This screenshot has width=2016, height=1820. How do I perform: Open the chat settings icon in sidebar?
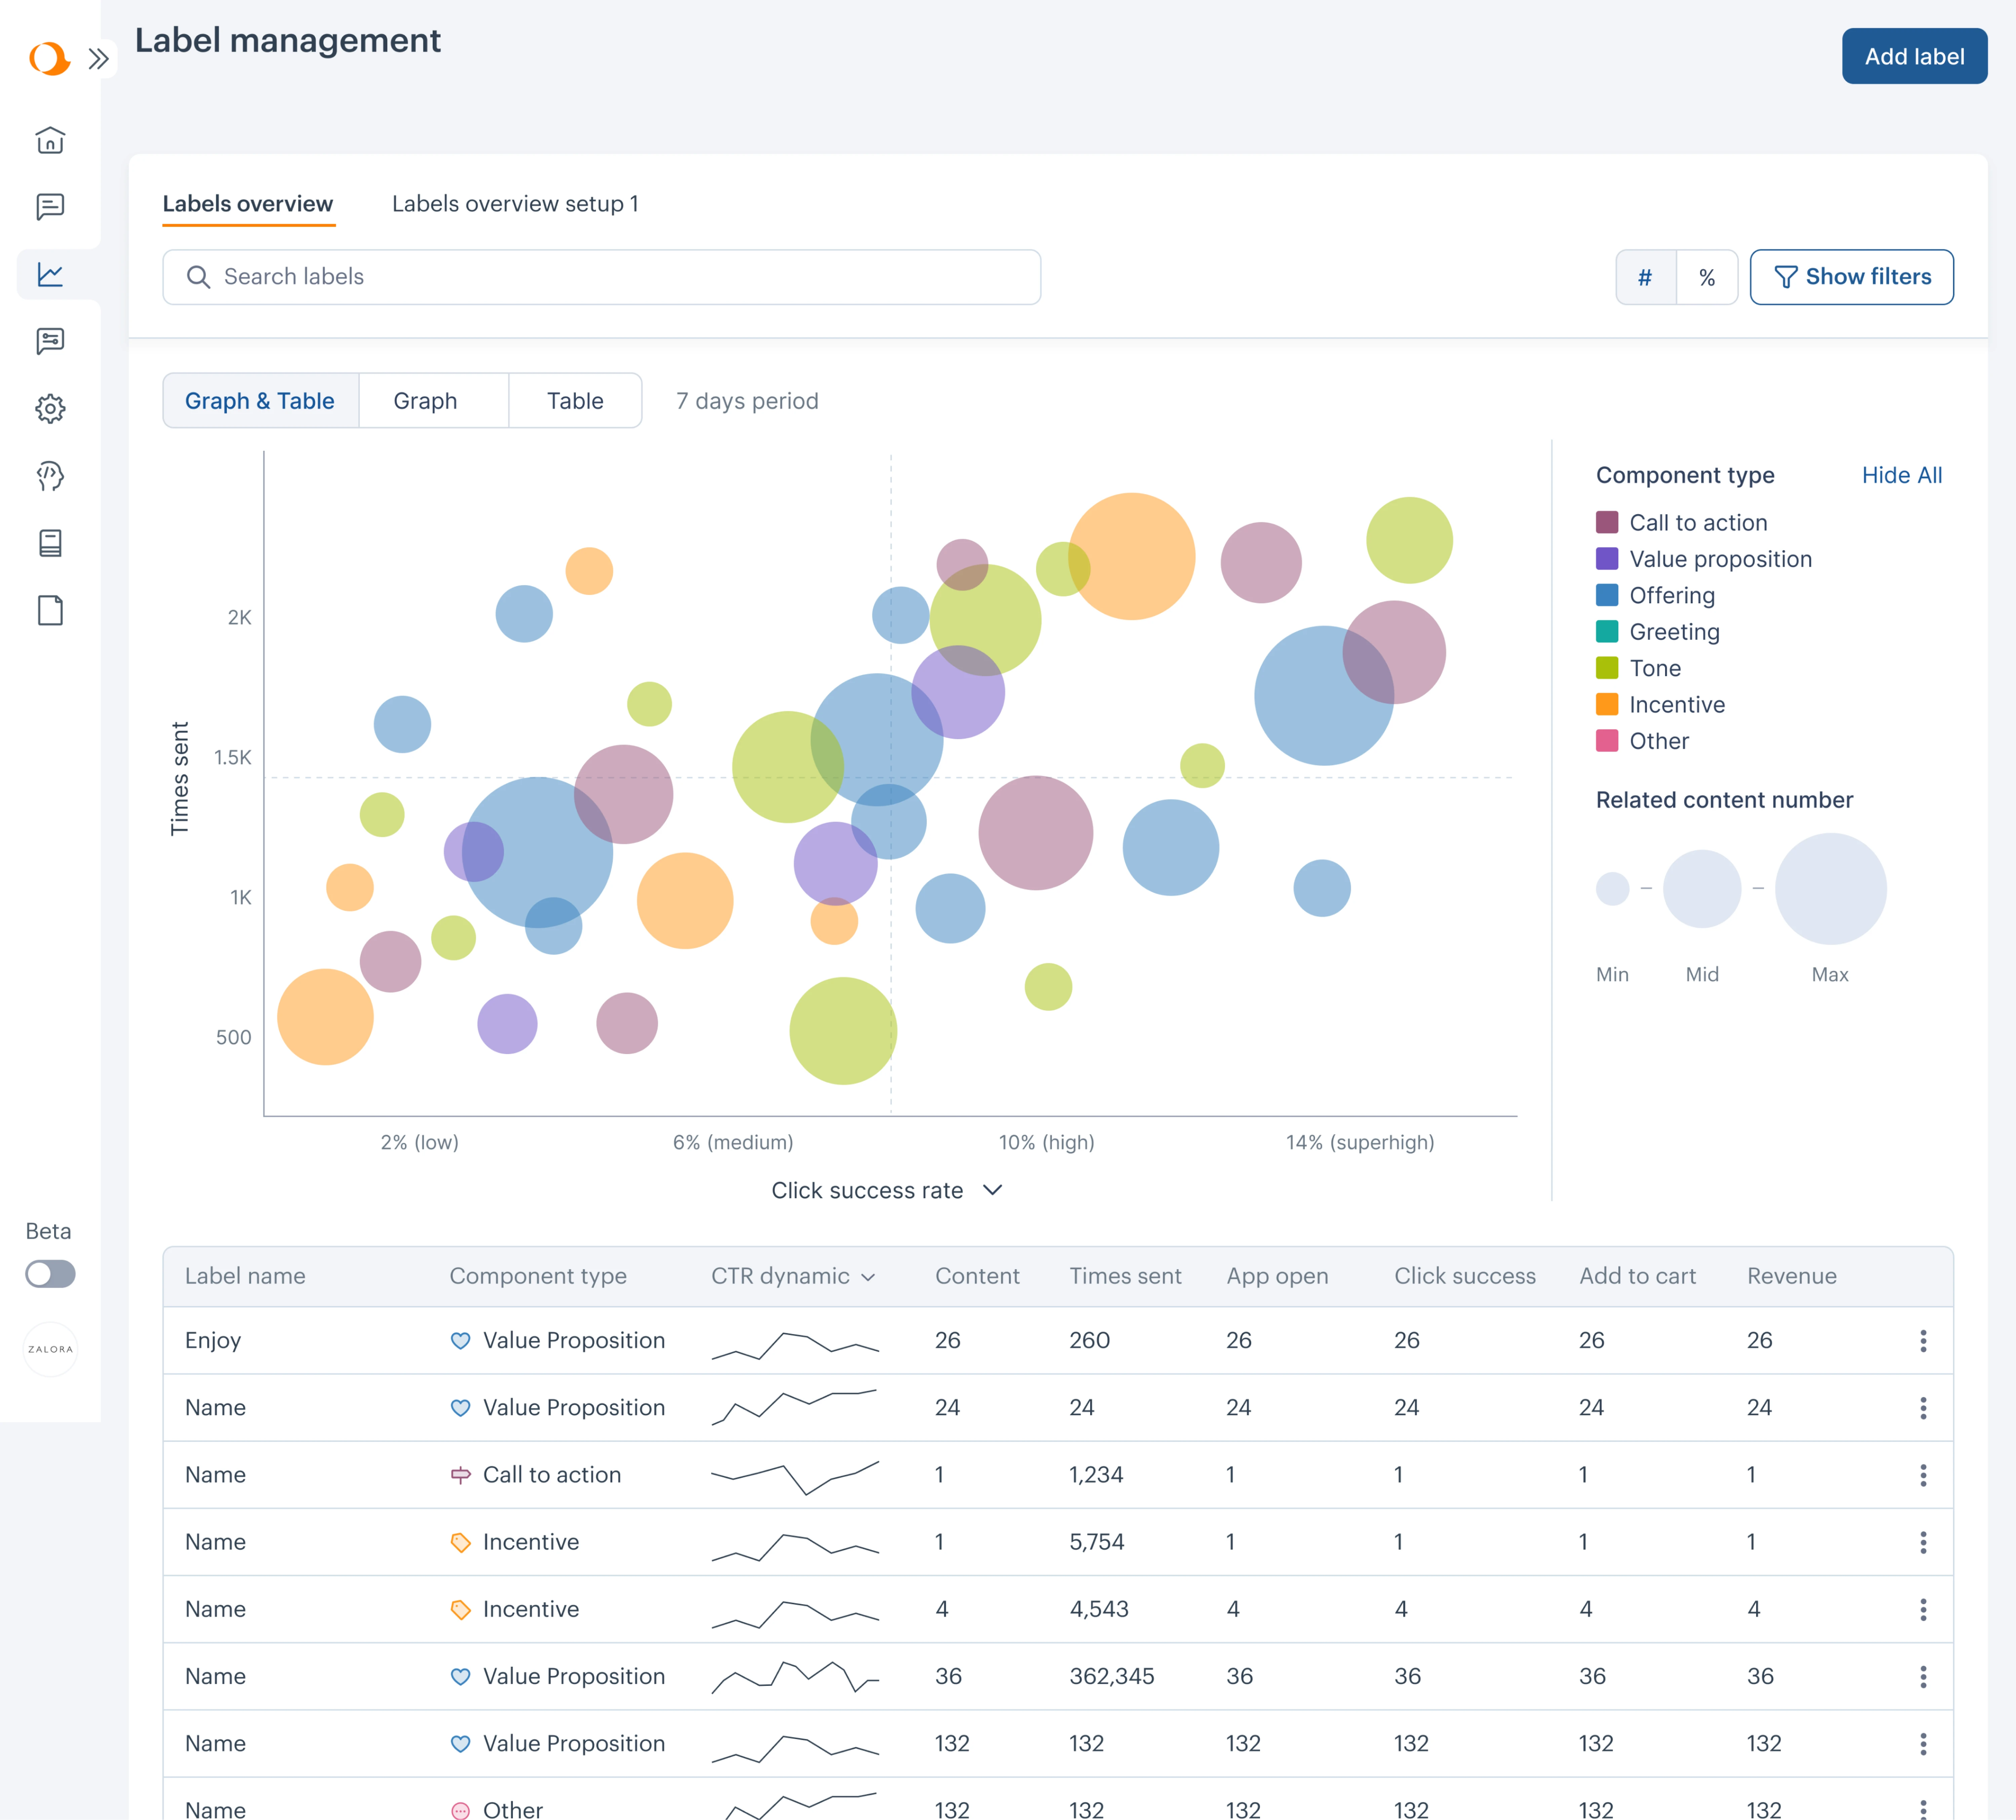point(50,340)
